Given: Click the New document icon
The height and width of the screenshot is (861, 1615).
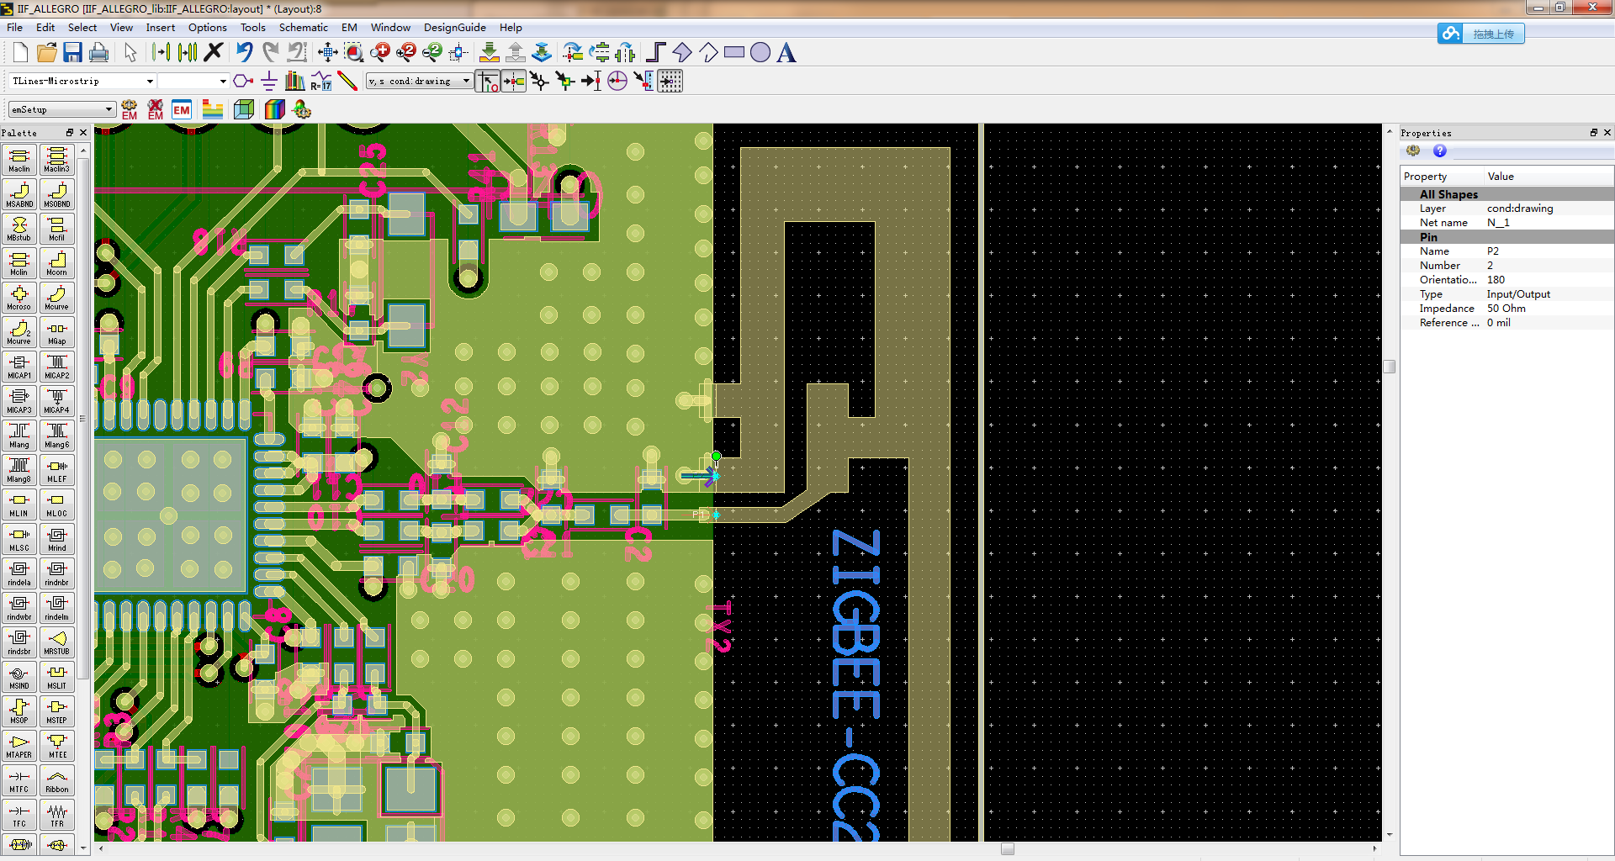Looking at the screenshot, I should tap(20, 53).
